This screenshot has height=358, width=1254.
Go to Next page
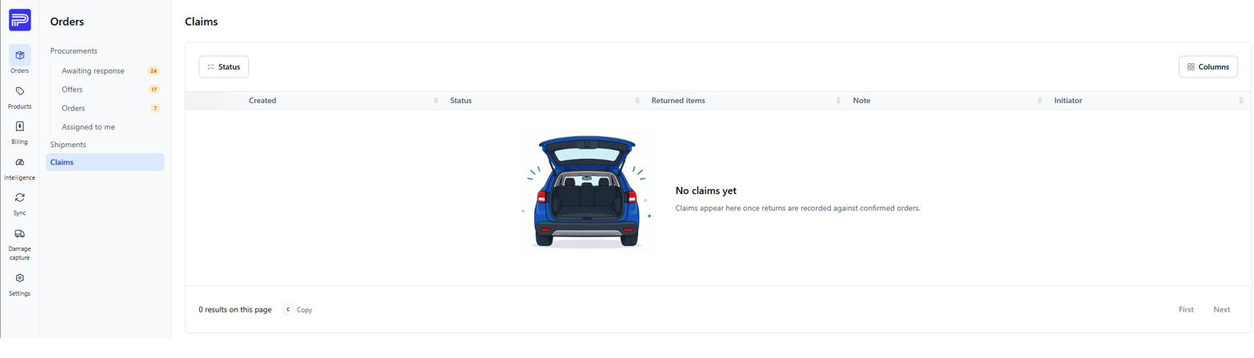click(x=1221, y=309)
